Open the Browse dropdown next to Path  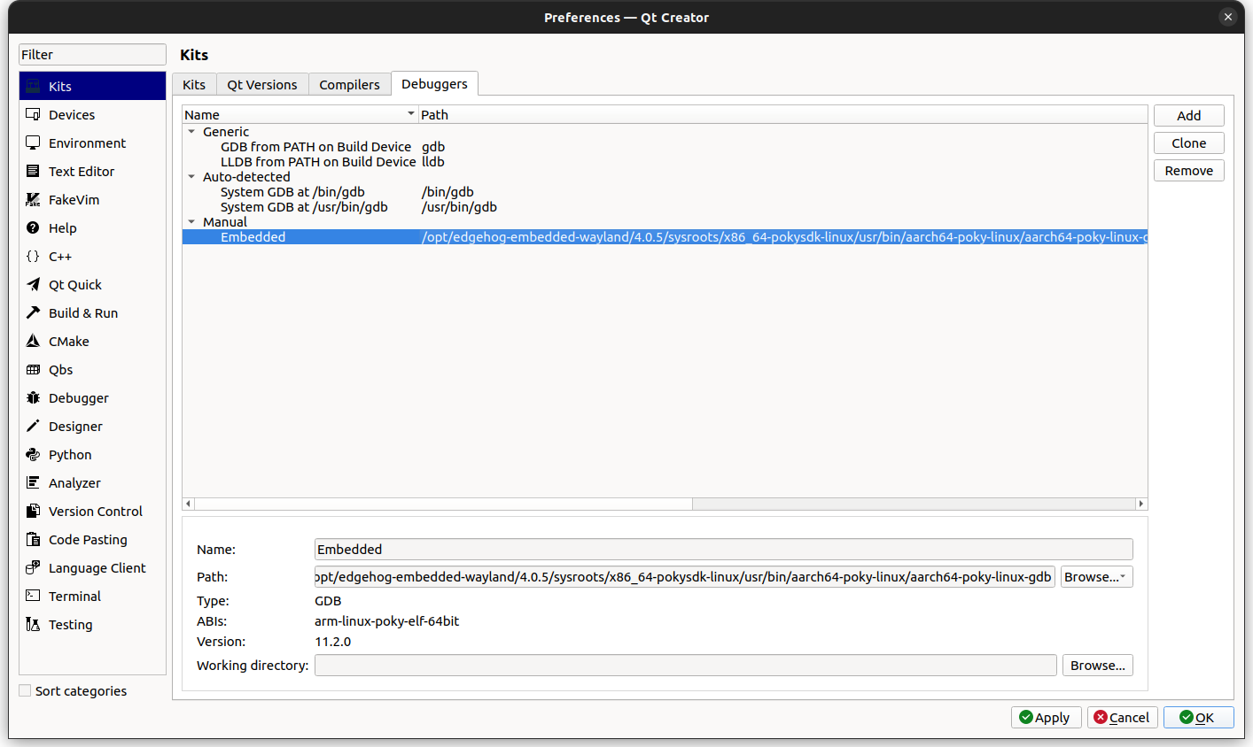click(x=1123, y=576)
